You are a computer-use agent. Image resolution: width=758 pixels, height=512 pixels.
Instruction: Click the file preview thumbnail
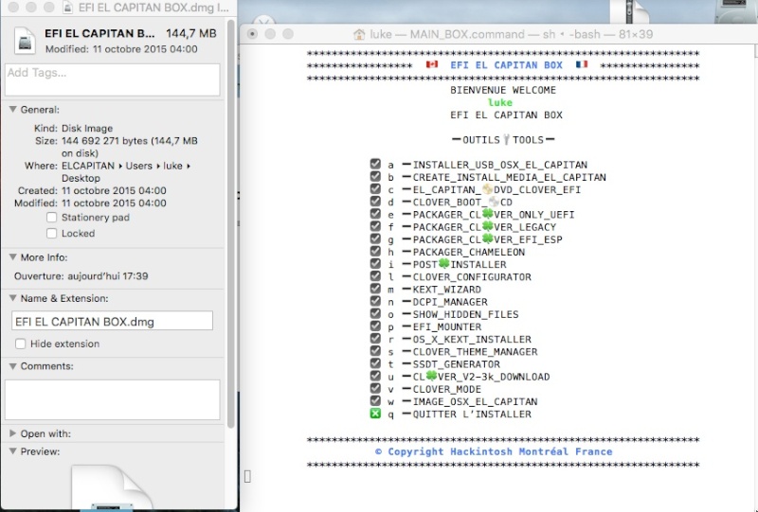[x=112, y=486]
